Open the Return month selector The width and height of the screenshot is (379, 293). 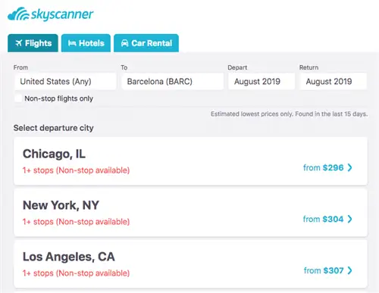click(x=333, y=81)
